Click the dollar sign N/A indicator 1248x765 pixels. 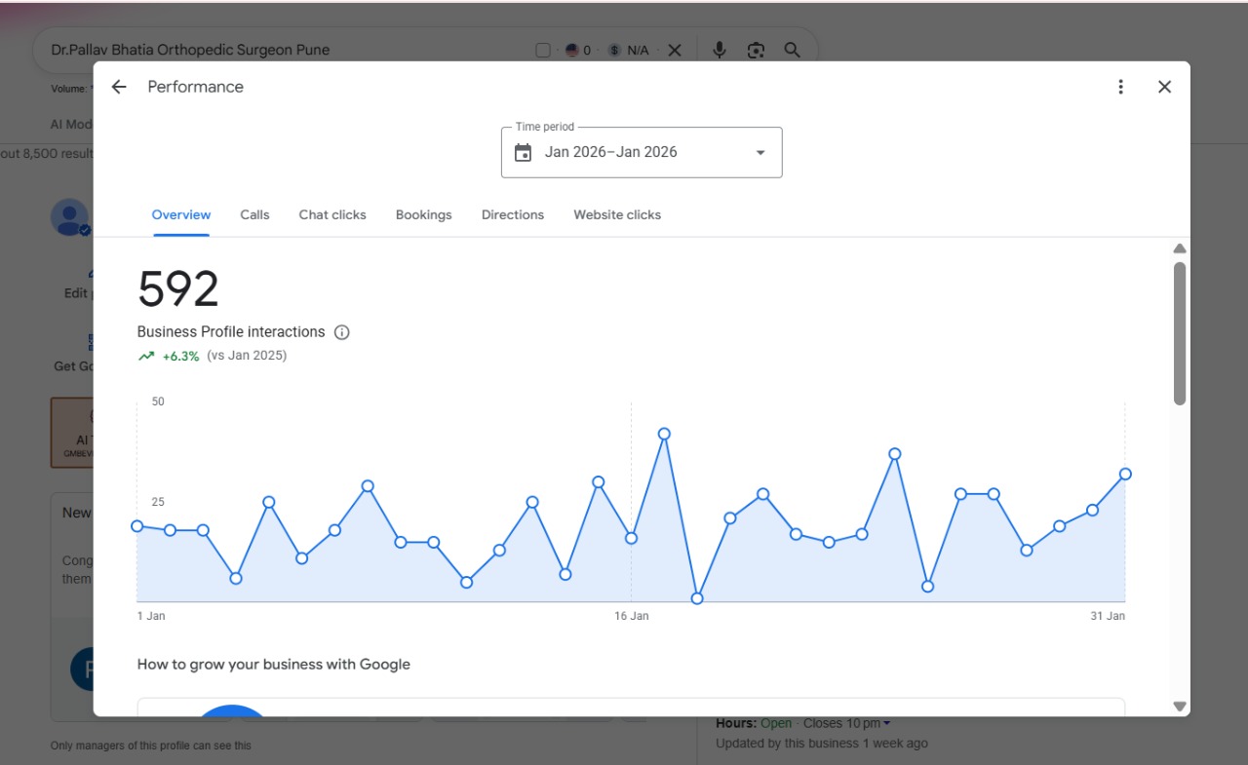point(629,50)
